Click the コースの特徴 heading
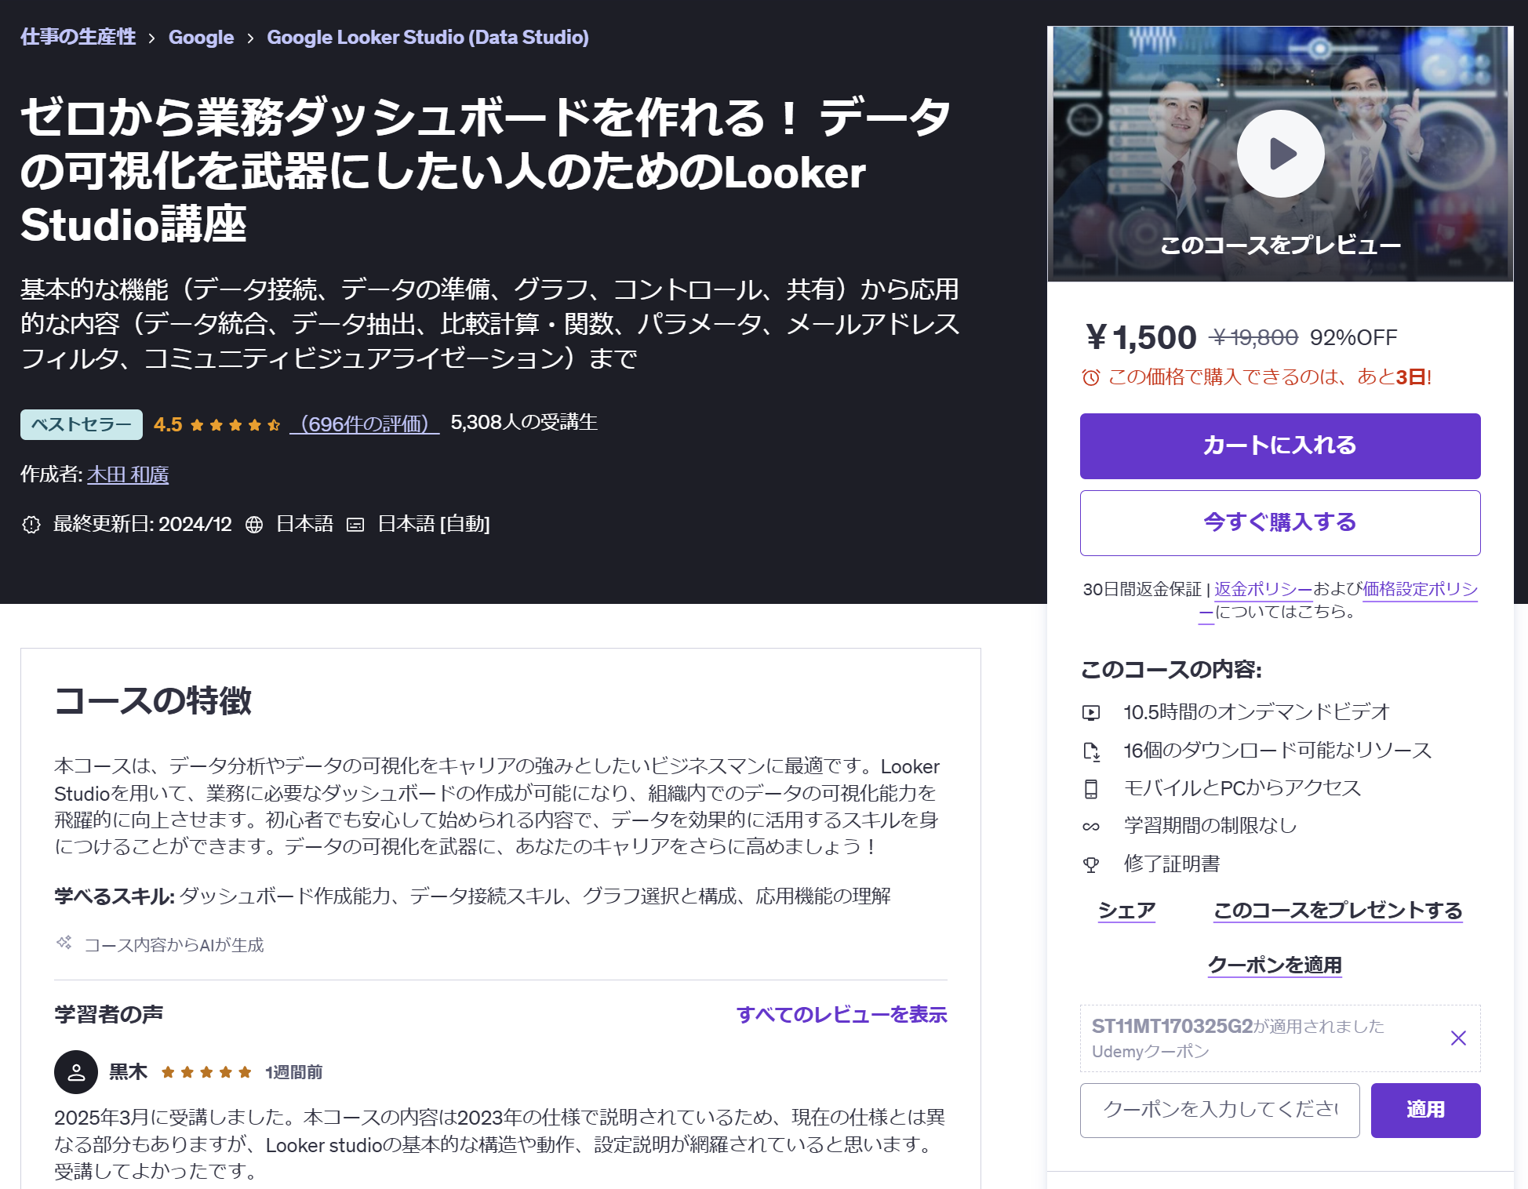The width and height of the screenshot is (1528, 1189). click(153, 701)
